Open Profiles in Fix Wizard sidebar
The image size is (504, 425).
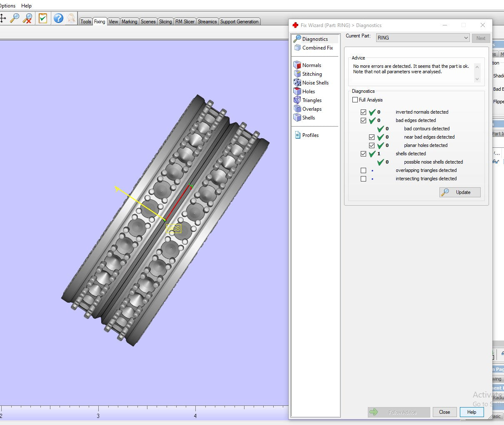coord(310,135)
